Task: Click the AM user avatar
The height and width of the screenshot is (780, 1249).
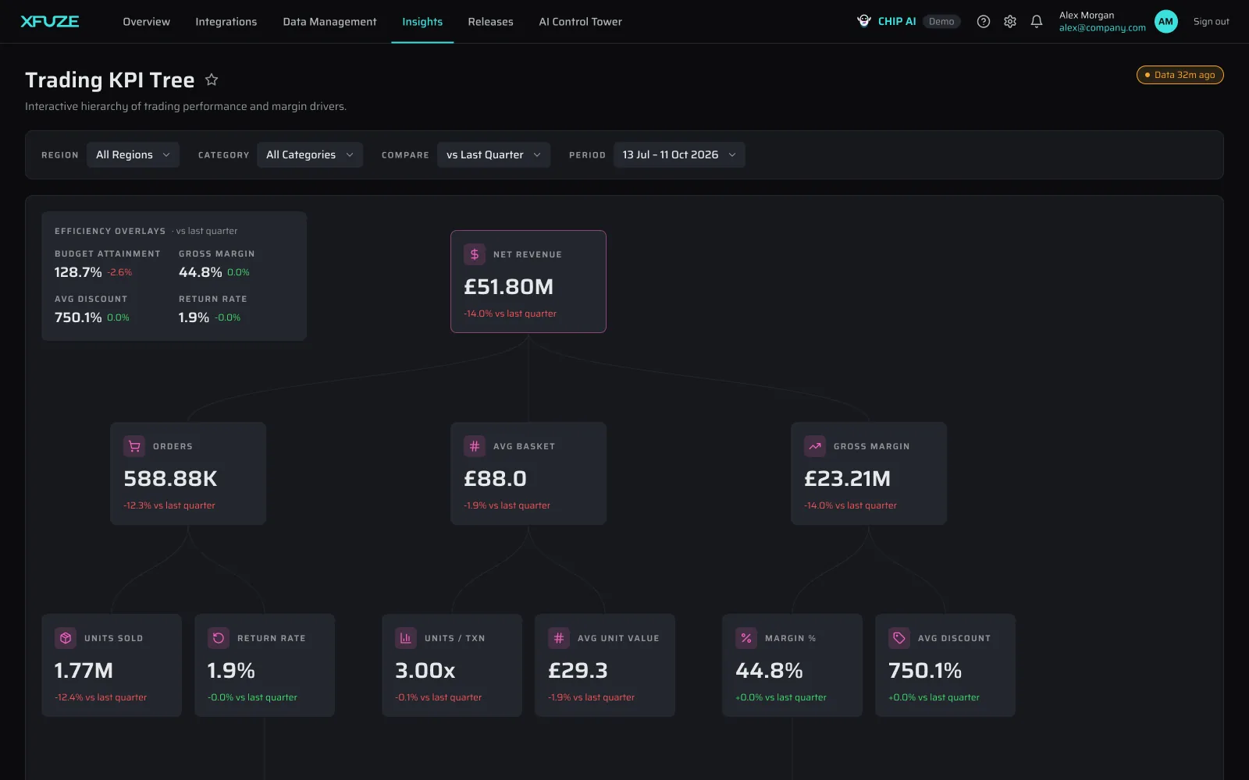Action: [x=1165, y=22]
